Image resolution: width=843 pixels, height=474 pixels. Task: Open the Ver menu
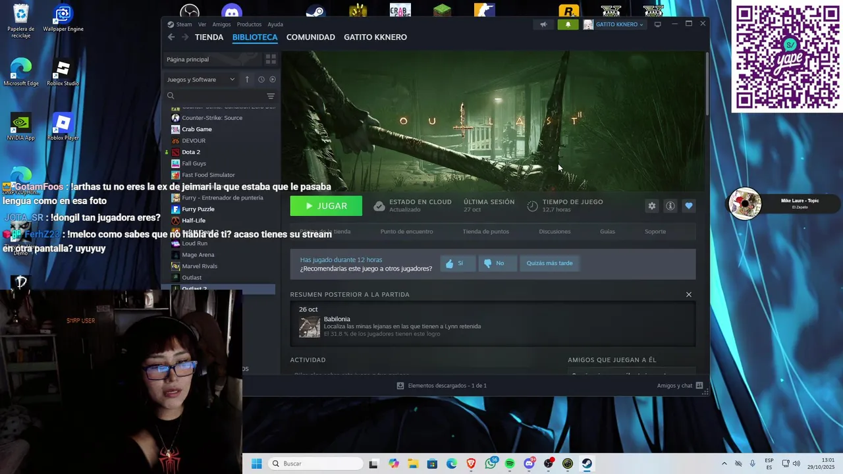202,24
